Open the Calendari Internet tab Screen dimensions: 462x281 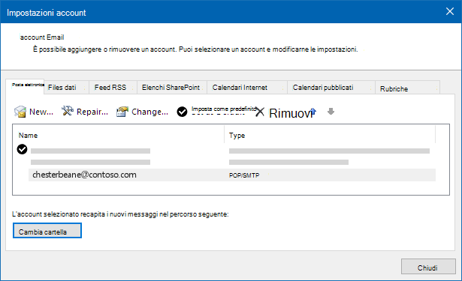coord(247,88)
